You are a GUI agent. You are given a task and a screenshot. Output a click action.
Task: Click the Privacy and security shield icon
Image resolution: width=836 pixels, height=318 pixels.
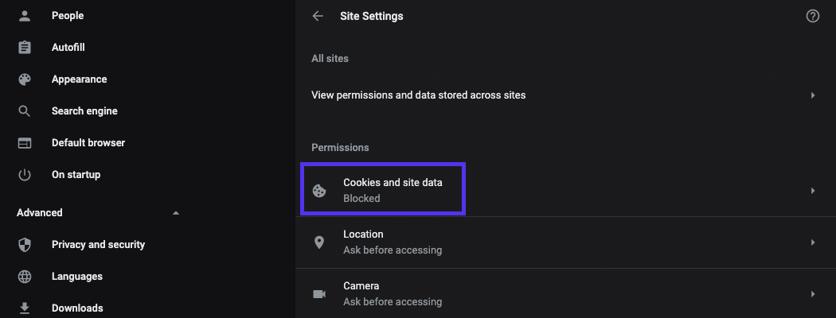tap(25, 245)
